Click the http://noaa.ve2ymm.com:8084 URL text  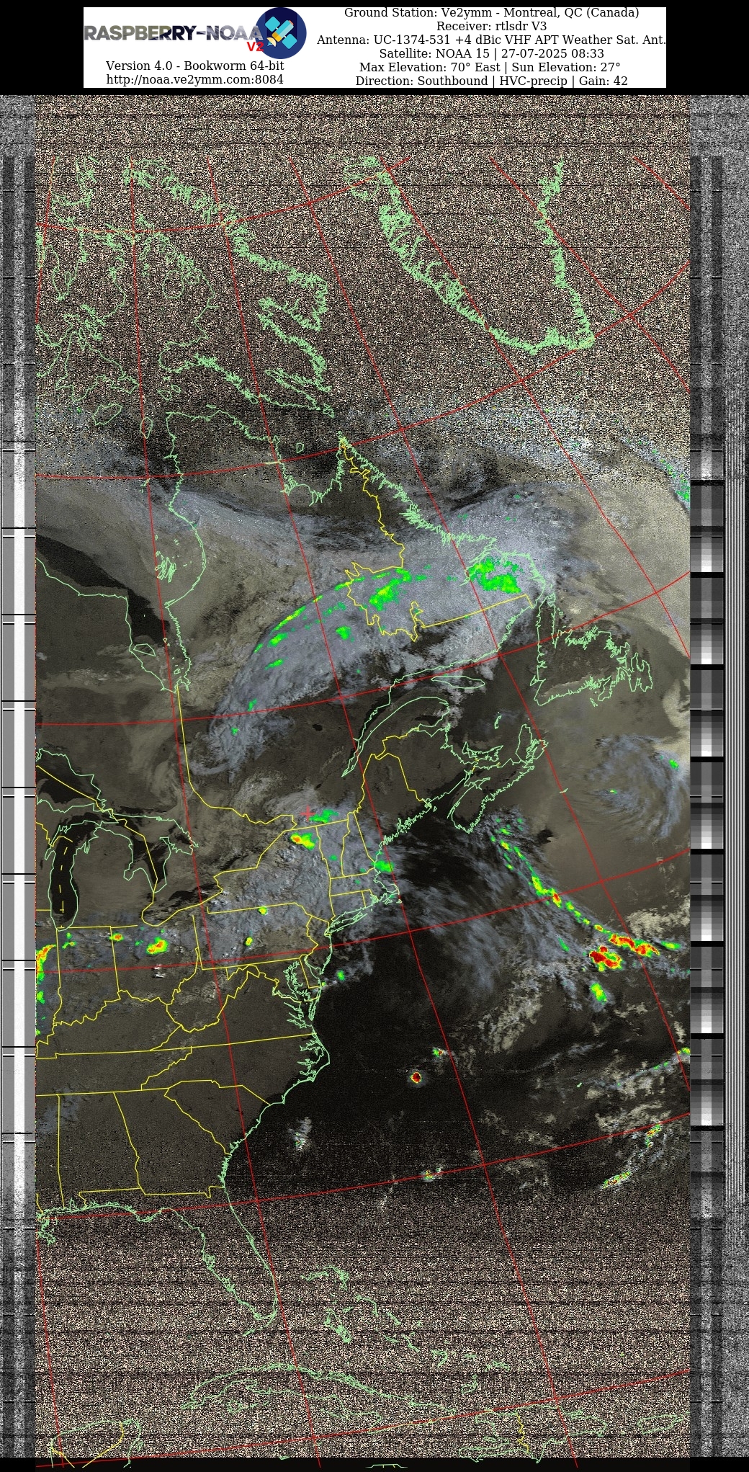(x=194, y=79)
